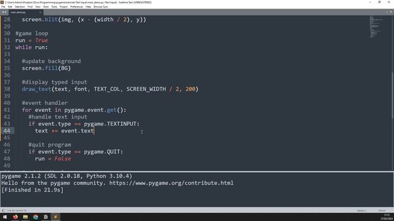This screenshot has width=394, height=221.
Task: Open the Selection menu
Action: [20, 7]
